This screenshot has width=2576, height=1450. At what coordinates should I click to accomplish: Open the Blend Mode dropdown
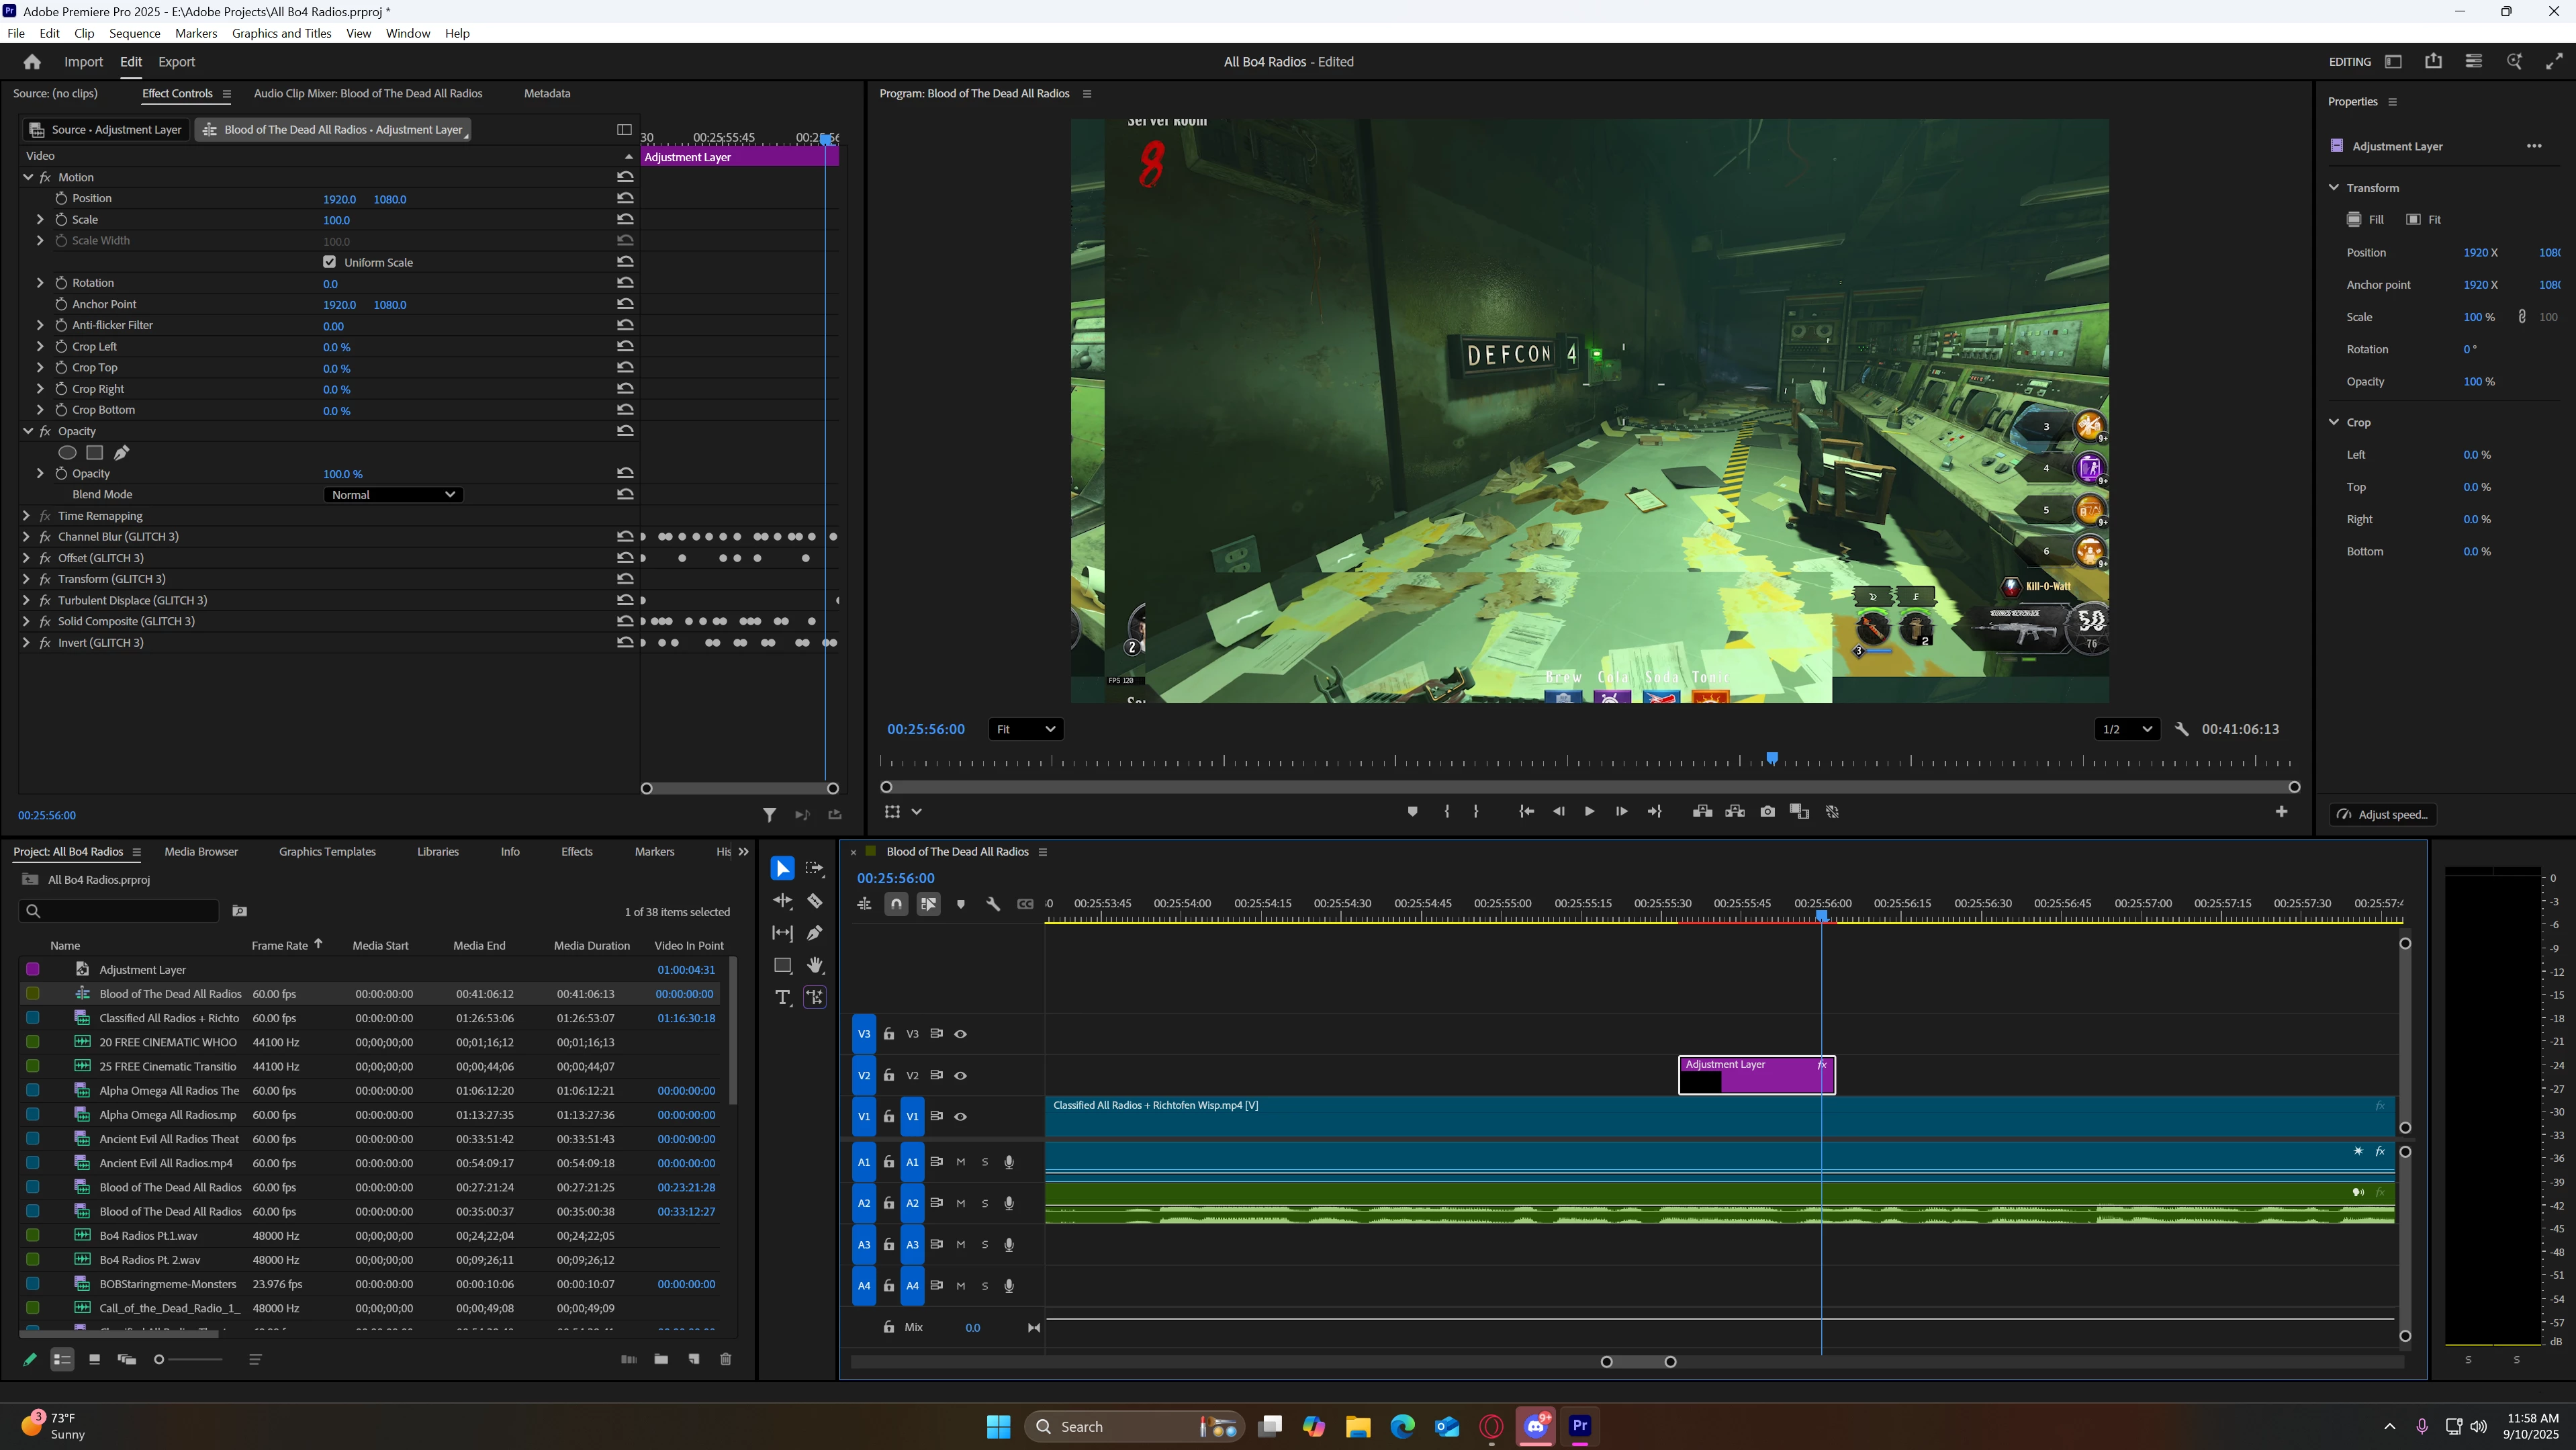click(392, 495)
